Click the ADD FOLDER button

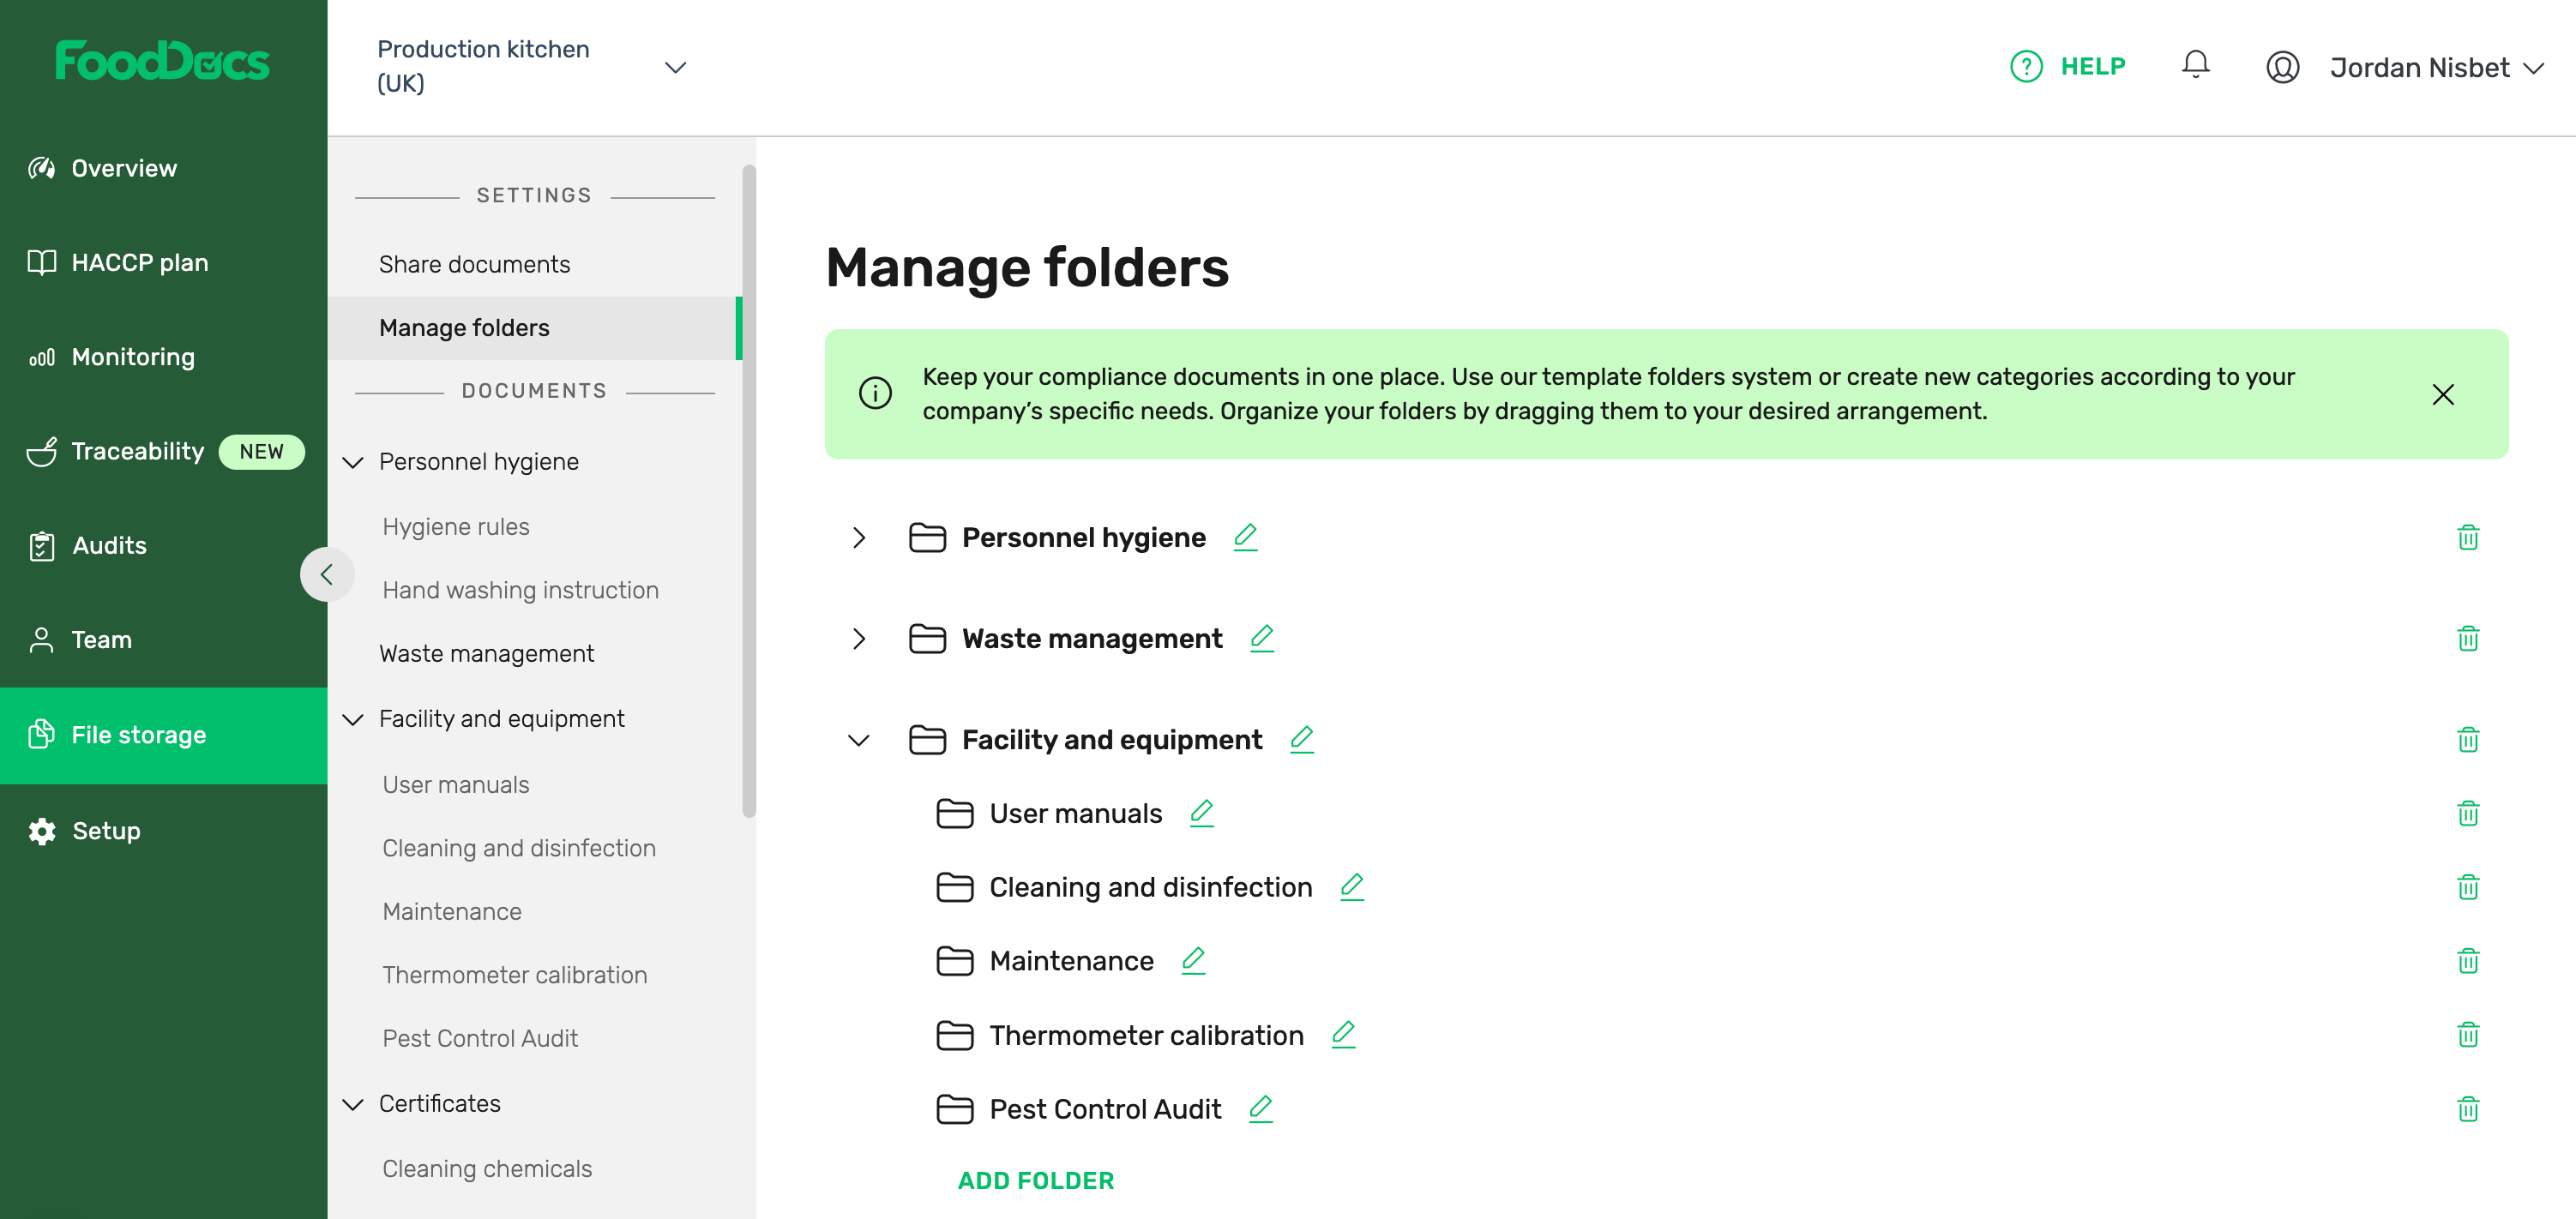(1035, 1180)
